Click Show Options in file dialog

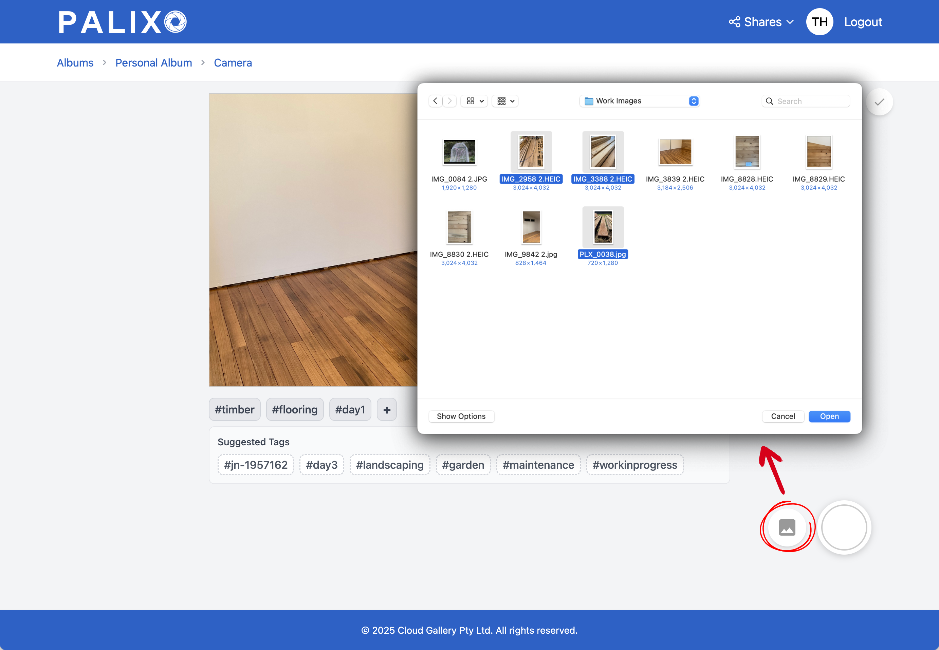click(461, 416)
